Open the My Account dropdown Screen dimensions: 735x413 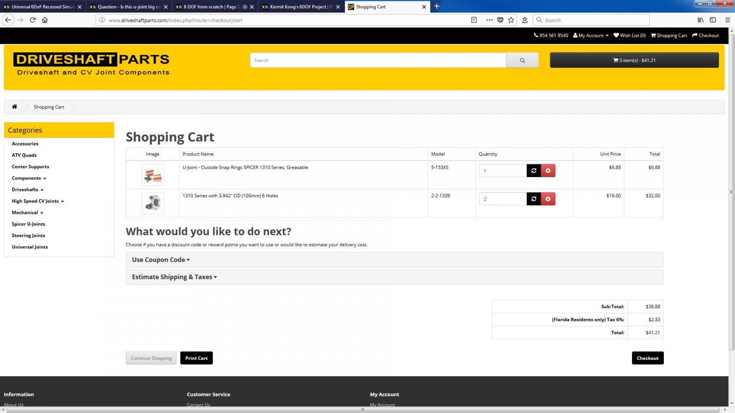(591, 35)
